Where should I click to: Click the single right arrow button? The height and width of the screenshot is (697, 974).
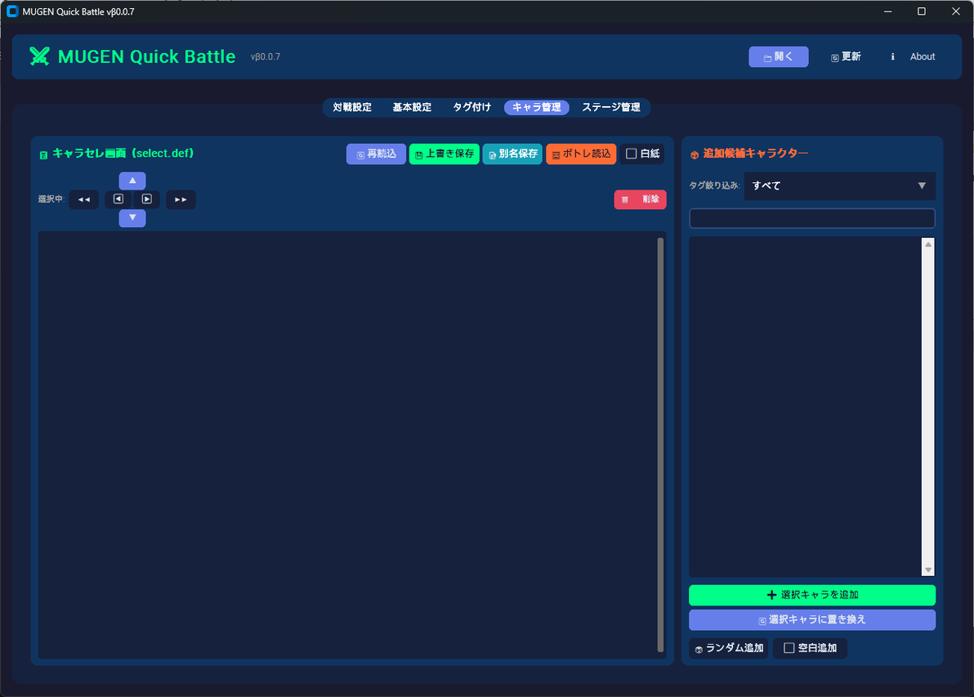(x=146, y=199)
